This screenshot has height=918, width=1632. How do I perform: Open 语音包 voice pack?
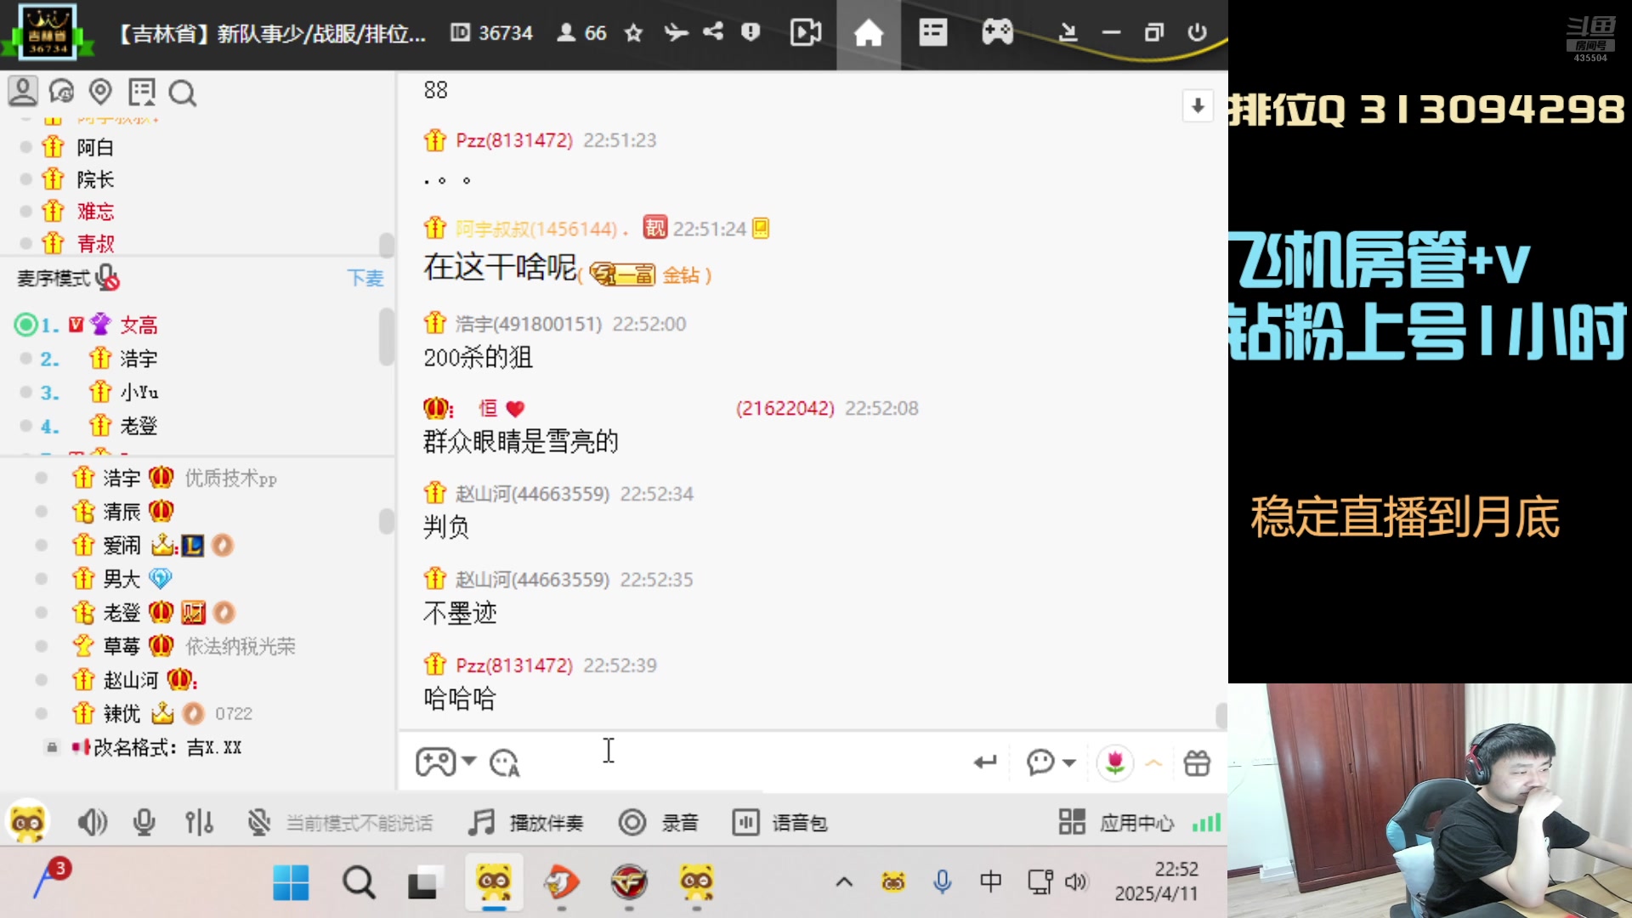pos(779,822)
